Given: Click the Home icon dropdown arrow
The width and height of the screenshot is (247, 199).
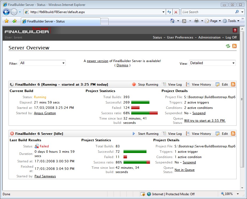Looking at the screenshot, I should coord(178,21).
